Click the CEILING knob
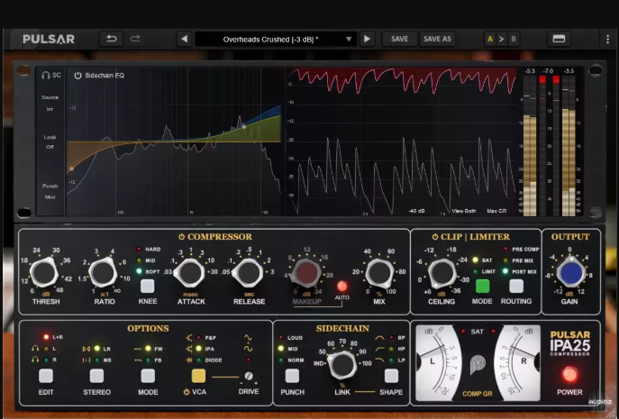The width and height of the screenshot is (619, 419). 441,273
